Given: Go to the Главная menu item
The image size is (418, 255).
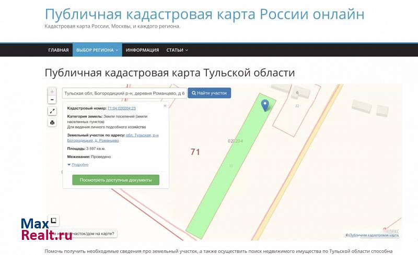Looking at the screenshot, I should pos(59,50).
